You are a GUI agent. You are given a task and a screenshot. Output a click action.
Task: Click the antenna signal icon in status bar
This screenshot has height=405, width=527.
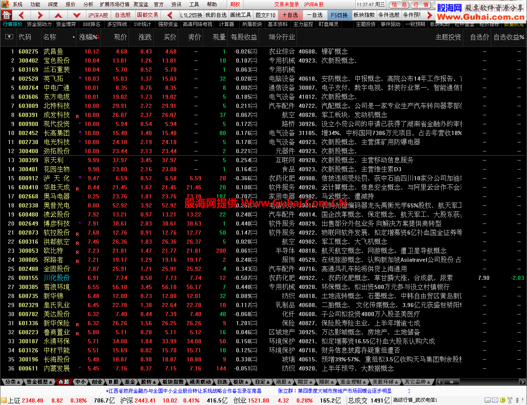510,400
